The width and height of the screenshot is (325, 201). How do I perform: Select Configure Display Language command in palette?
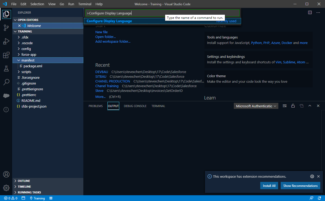tap(109, 21)
